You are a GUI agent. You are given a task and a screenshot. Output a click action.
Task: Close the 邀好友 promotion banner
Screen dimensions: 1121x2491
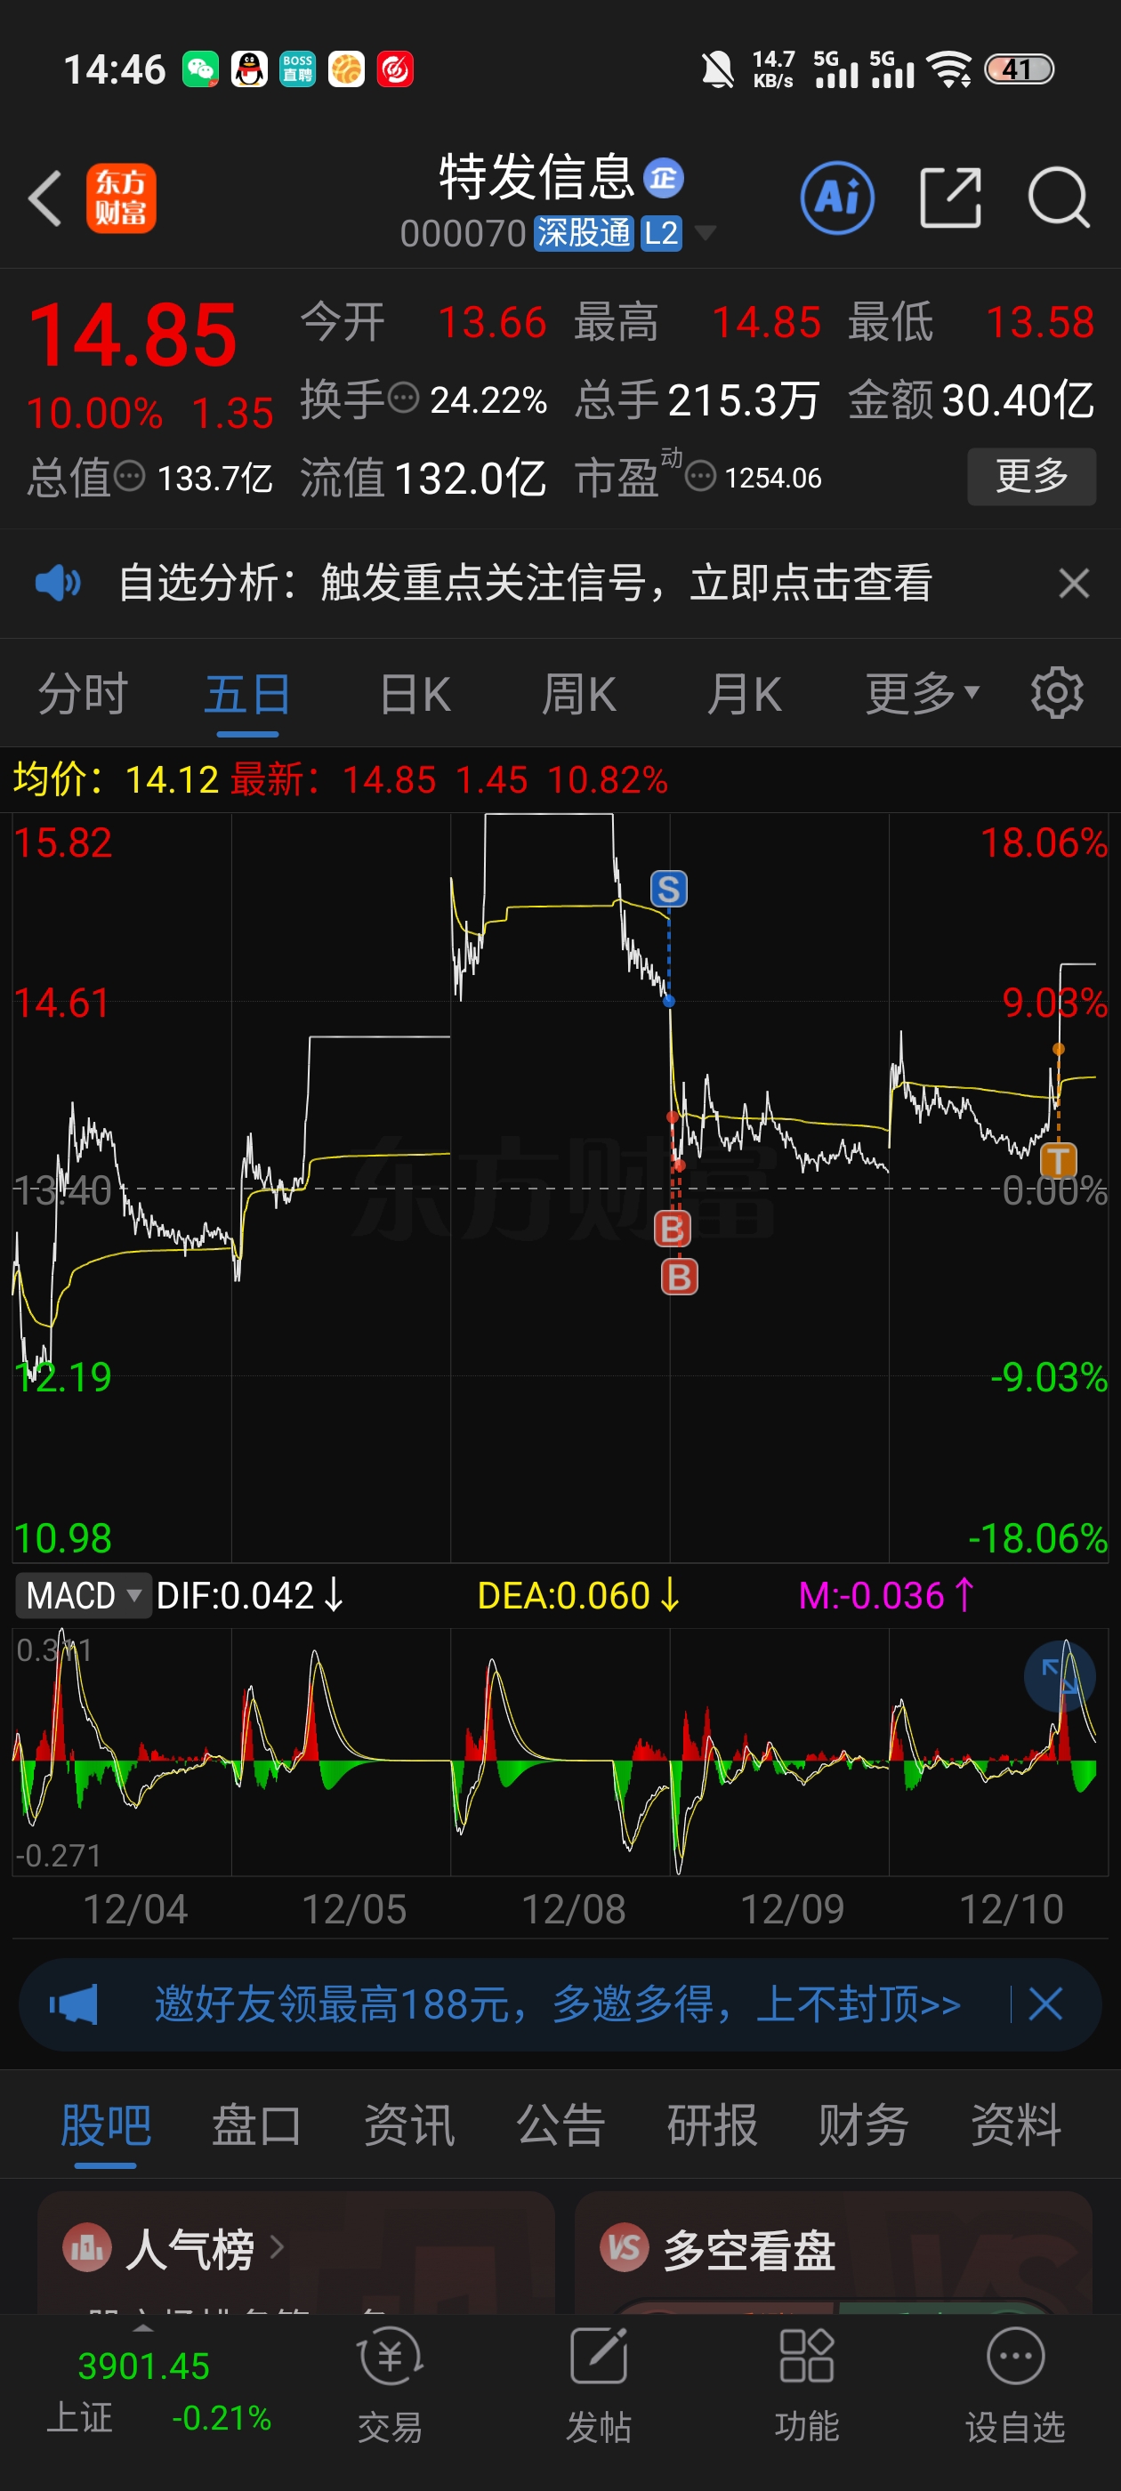point(1045,2003)
